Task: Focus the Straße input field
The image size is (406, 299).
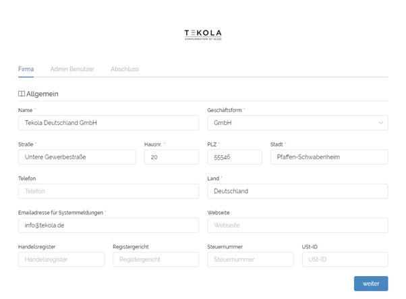Action: [77, 157]
